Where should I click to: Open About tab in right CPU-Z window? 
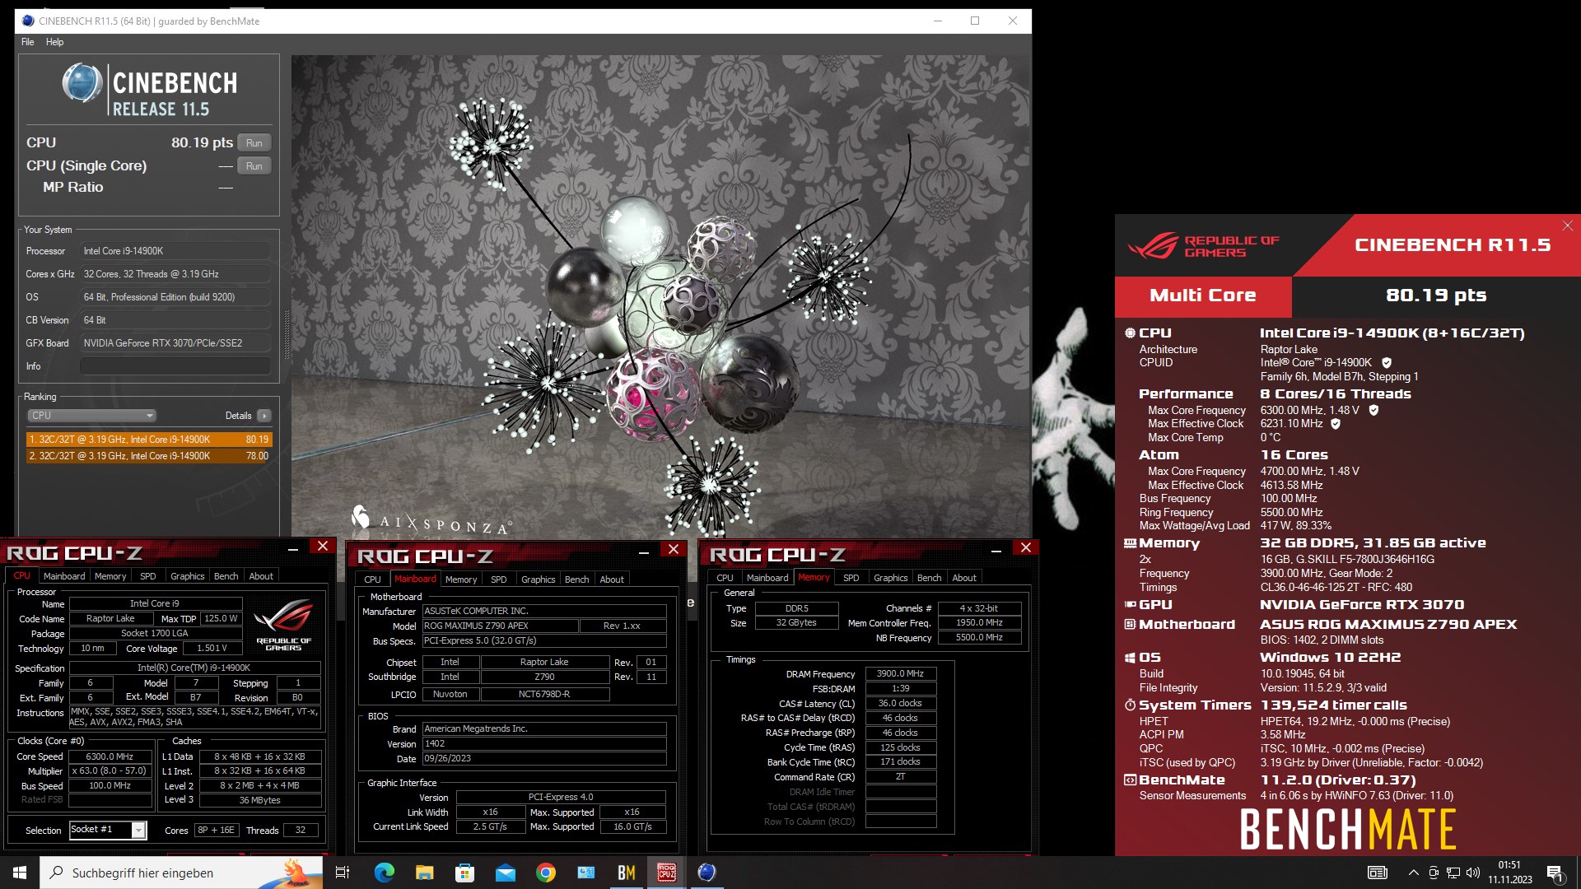tap(964, 578)
